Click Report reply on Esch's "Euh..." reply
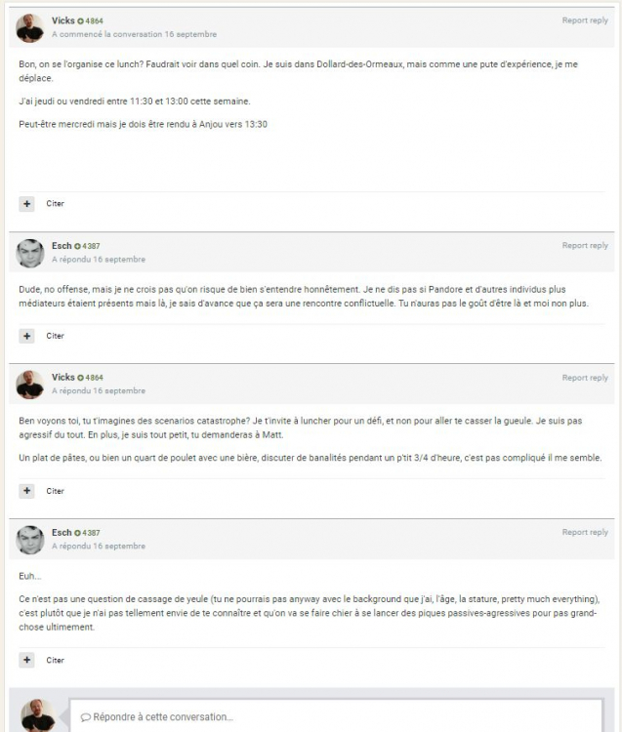 click(x=584, y=533)
